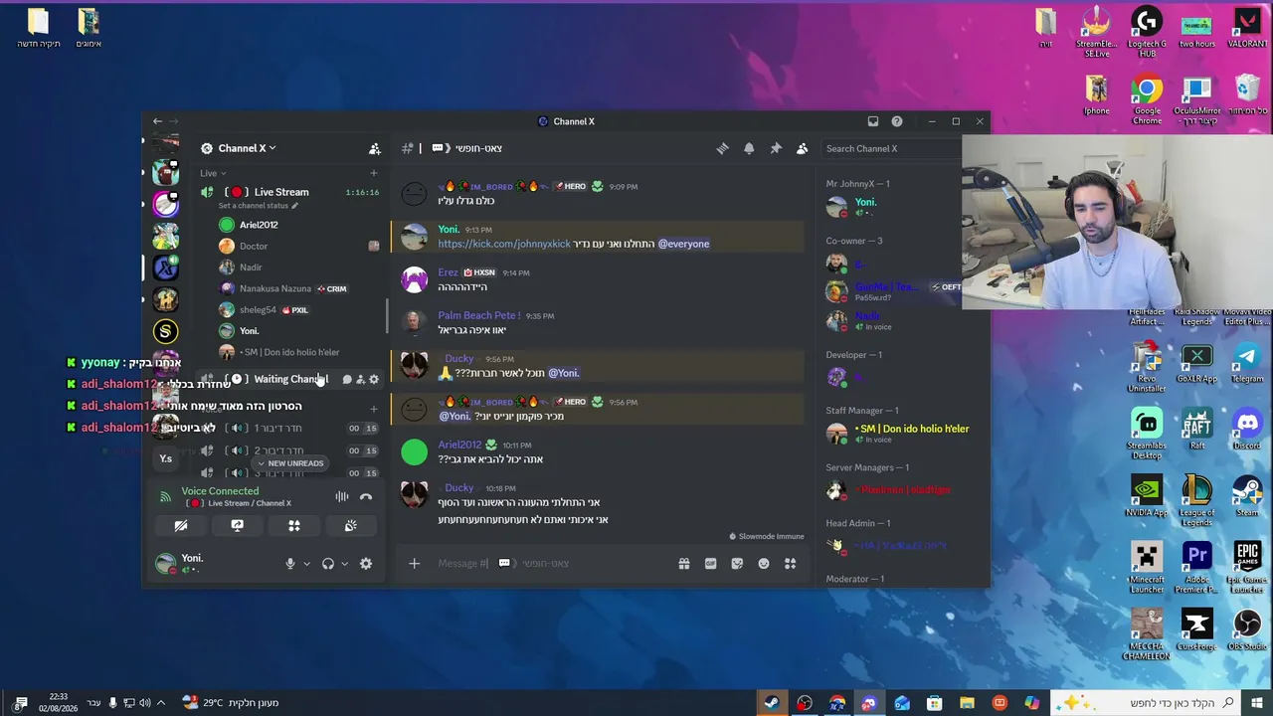Viewport: 1273px width, 716px height.
Task: Go back using Discord back arrow
Action: (157, 121)
